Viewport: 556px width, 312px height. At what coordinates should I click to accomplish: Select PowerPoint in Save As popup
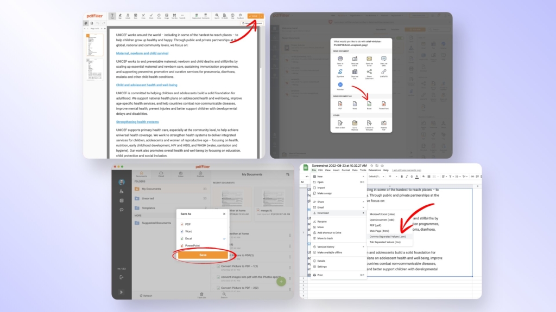tap(203, 245)
